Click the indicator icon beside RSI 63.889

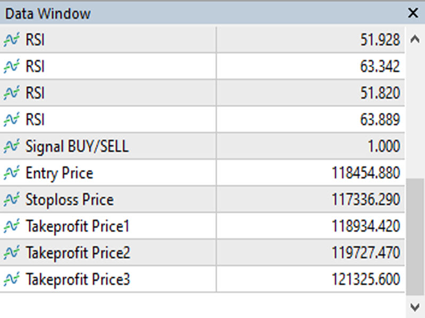[x=12, y=120]
